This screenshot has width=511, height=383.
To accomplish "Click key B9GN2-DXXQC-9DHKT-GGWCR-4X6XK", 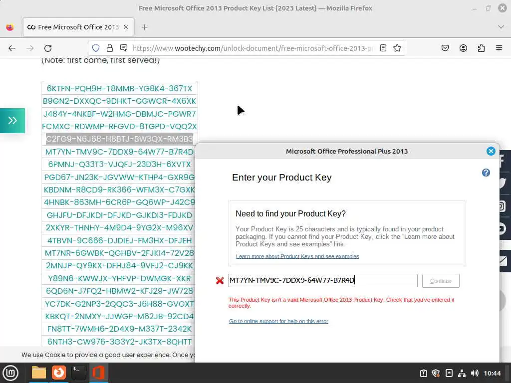I will pos(119,101).
